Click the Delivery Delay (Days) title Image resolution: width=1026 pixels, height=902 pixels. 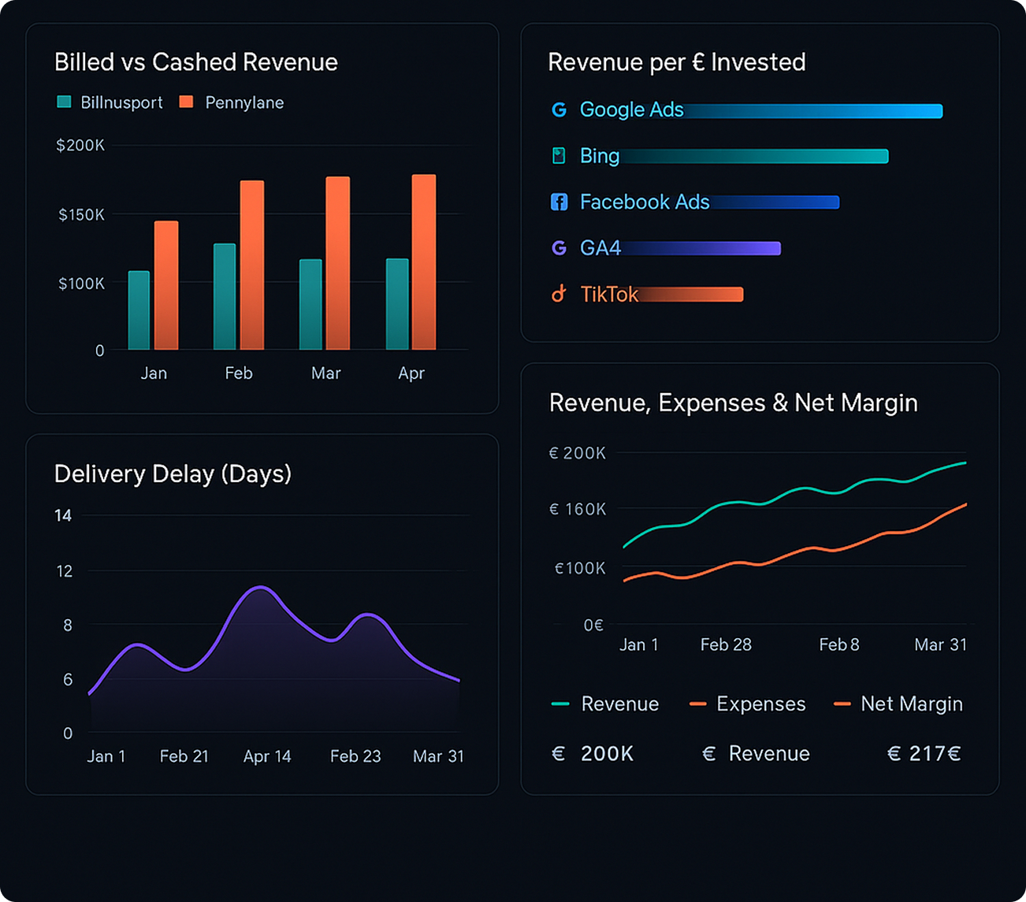[x=173, y=474]
